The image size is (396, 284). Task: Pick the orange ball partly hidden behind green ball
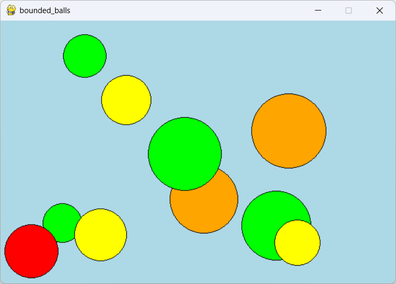211,210
